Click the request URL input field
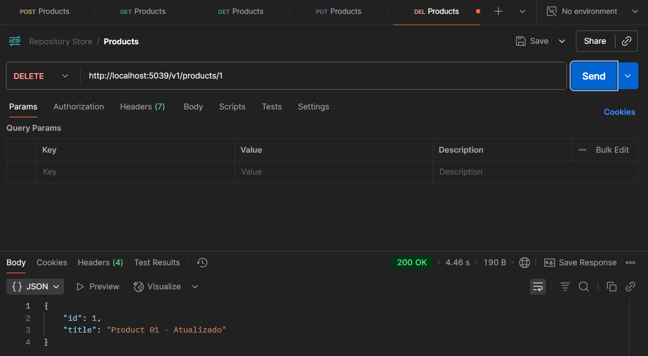 point(321,76)
